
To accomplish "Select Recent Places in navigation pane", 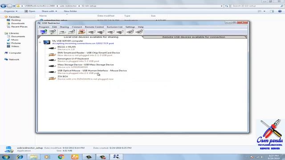I will coord(19,27).
